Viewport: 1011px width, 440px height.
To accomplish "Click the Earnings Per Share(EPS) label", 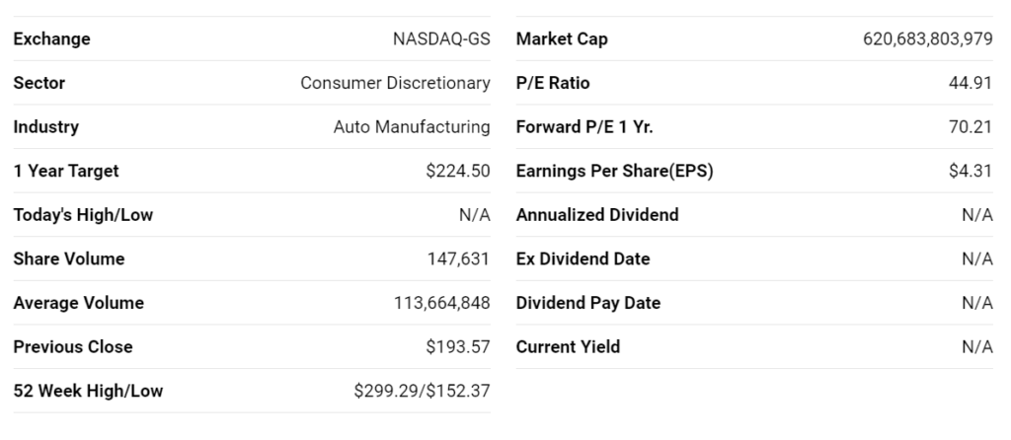I will (614, 171).
